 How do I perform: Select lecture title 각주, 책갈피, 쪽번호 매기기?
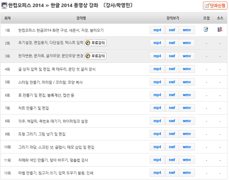coord(53,121)
